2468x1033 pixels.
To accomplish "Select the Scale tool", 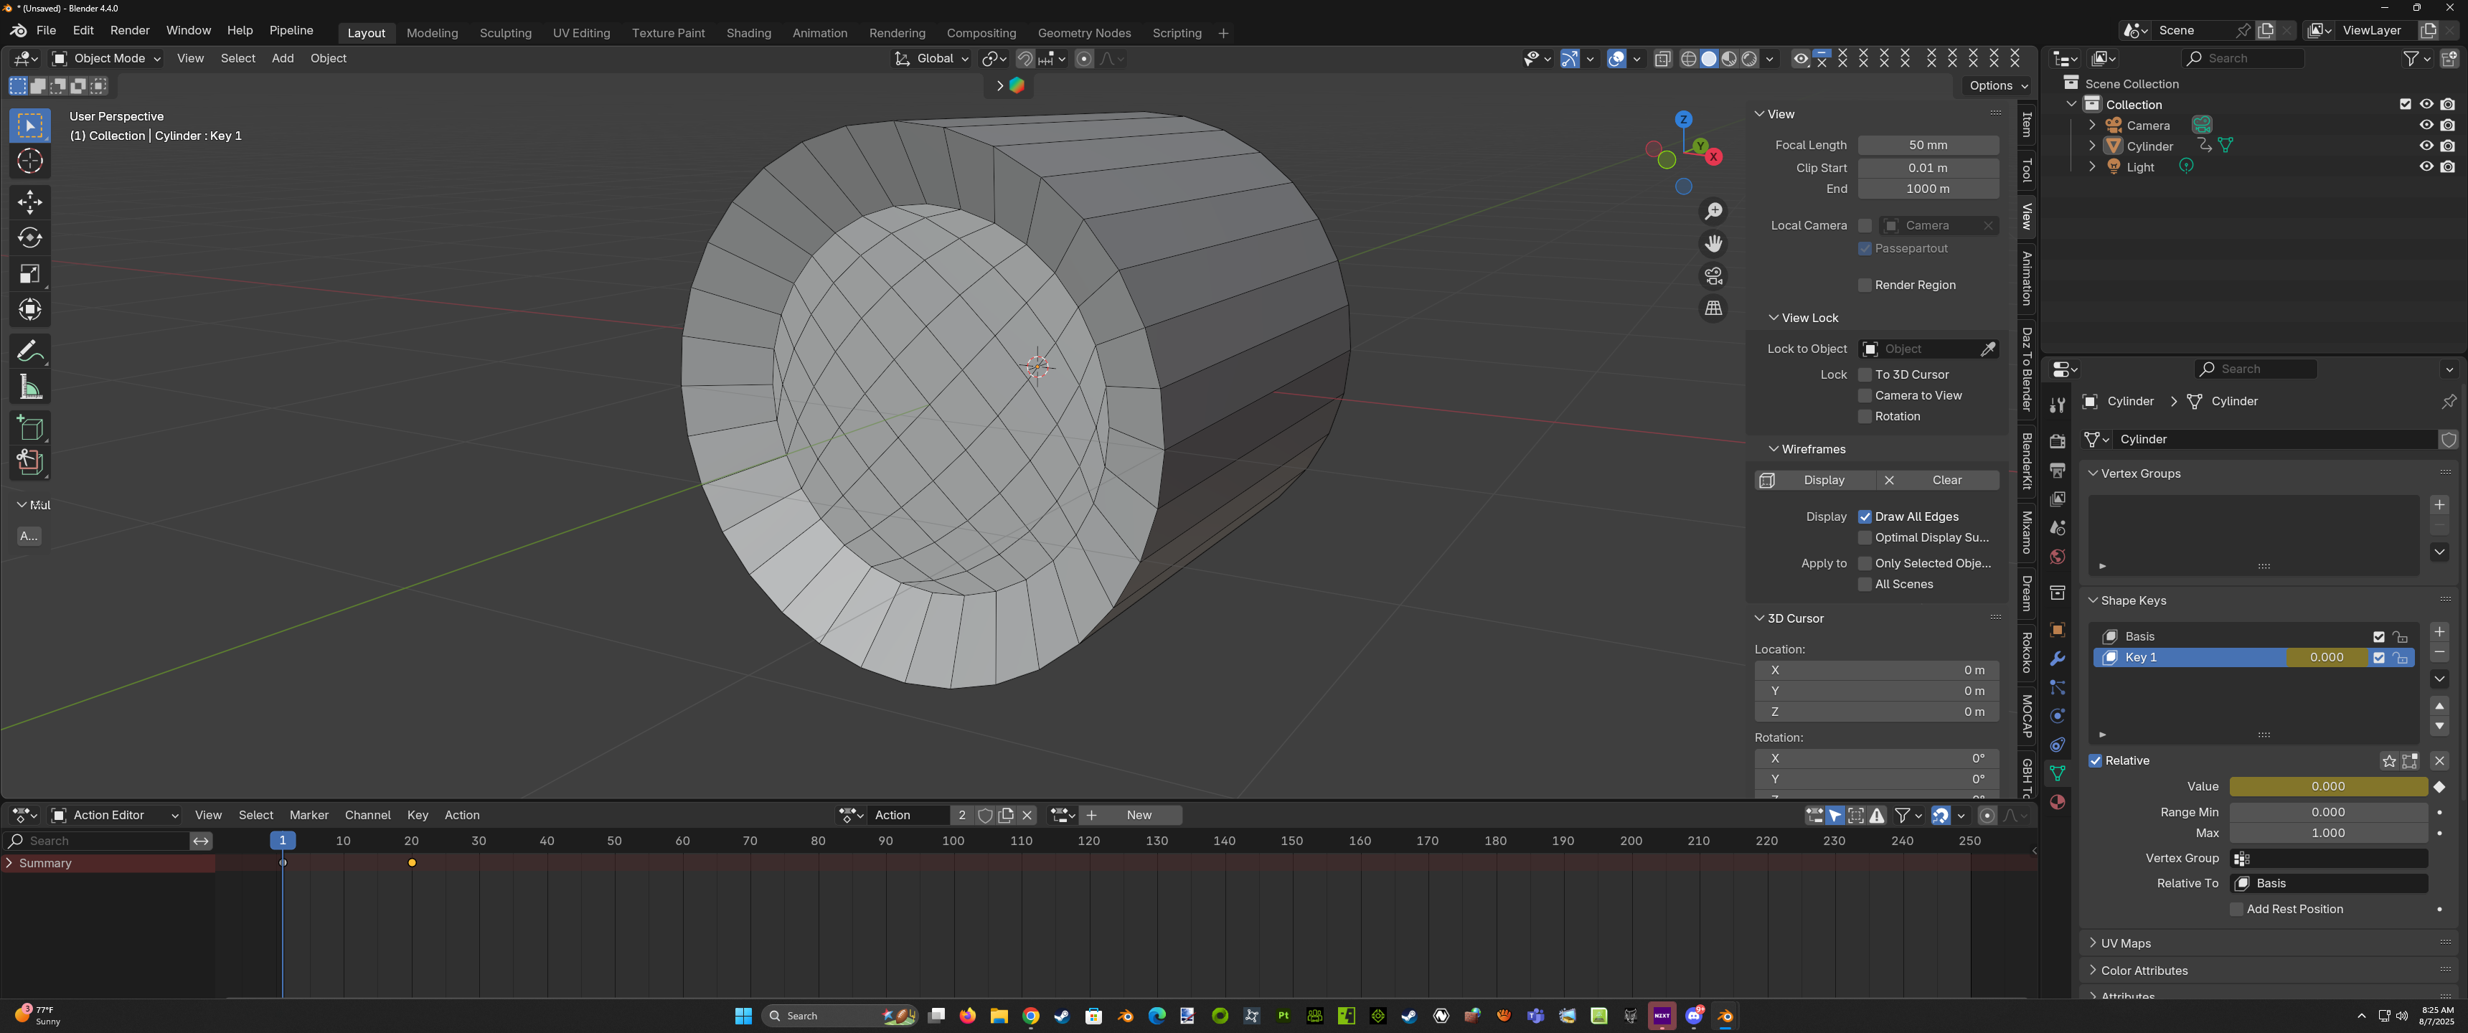I will 29,274.
